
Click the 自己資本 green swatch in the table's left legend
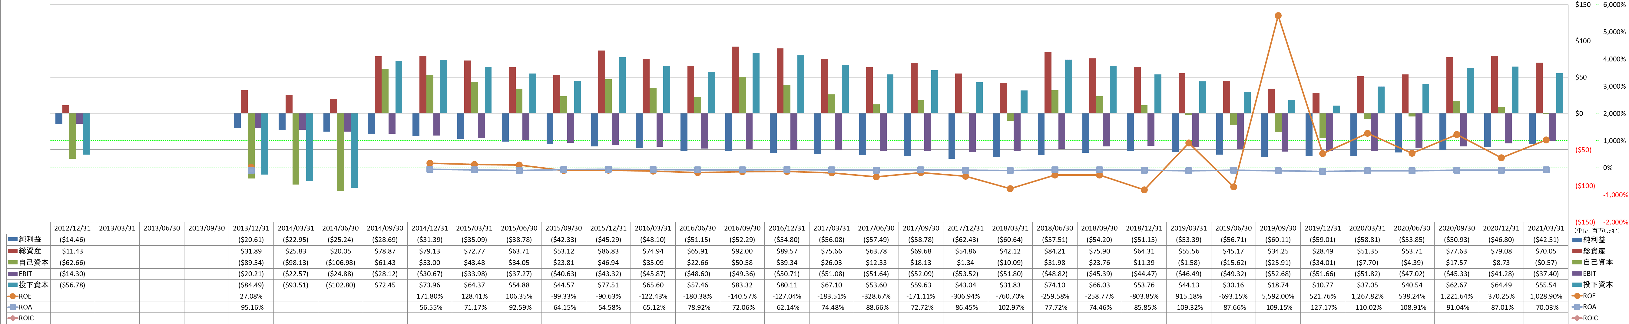coord(13,262)
